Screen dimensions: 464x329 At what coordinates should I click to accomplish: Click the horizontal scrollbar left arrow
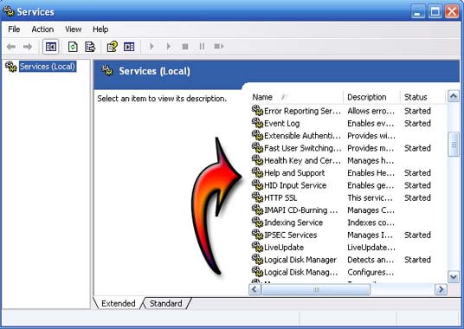coord(255,289)
